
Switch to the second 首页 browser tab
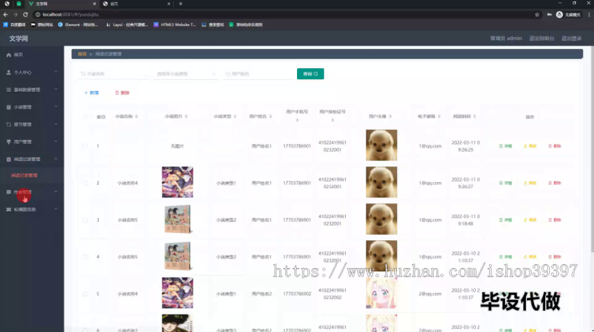(137, 4)
